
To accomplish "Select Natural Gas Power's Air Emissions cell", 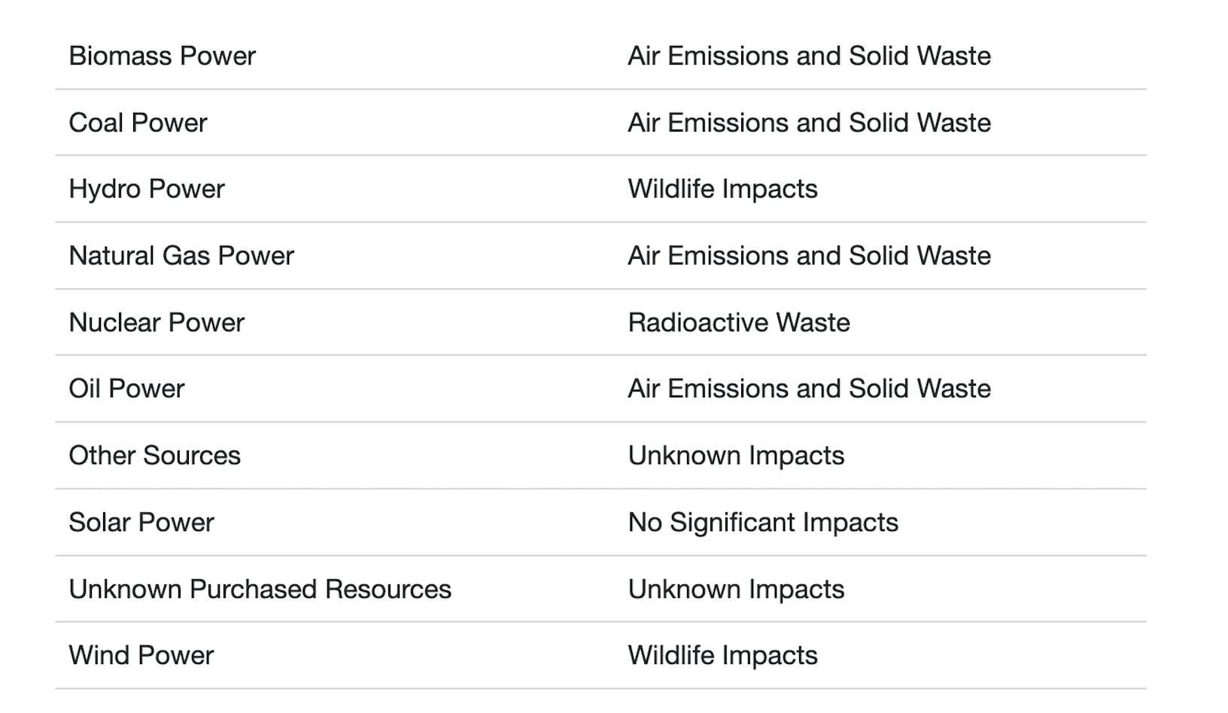I will click(809, 256).
